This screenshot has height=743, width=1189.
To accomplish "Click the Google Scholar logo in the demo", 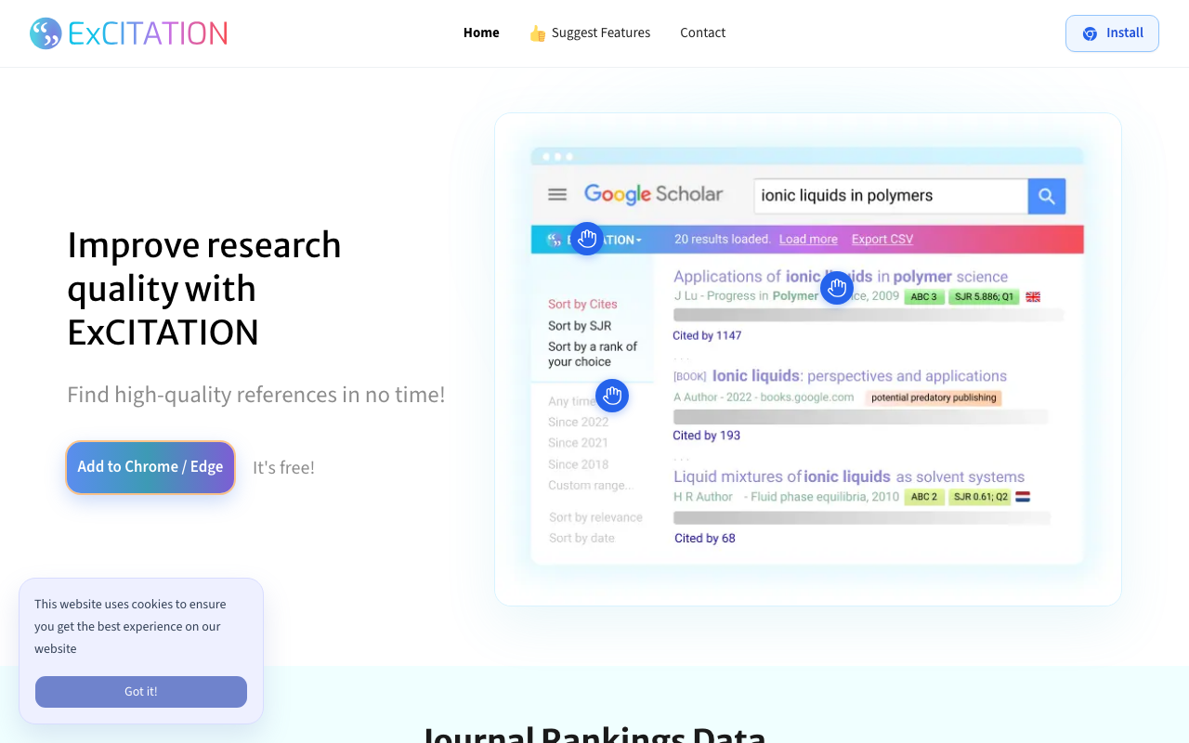I will pyautogui.click(x=653, y=195).
